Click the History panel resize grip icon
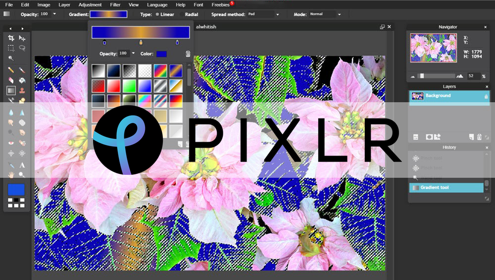The height and width of the screenshot is (280, 495). point(487,199)
